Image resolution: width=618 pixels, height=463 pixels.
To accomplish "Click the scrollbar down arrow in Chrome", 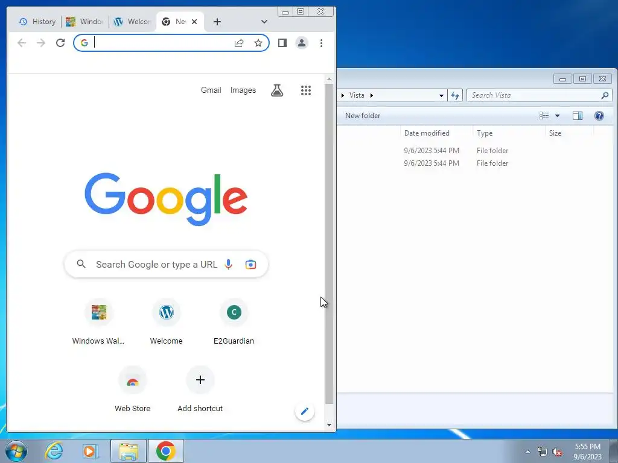I will (329, 425).
